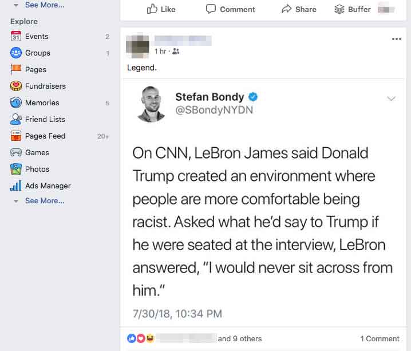411x351 pixels.
Task: Click the Pages flag icon
Action: [x=16, y=70]
